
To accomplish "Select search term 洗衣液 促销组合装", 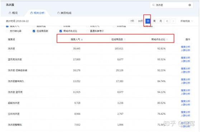I will point(18,70).
